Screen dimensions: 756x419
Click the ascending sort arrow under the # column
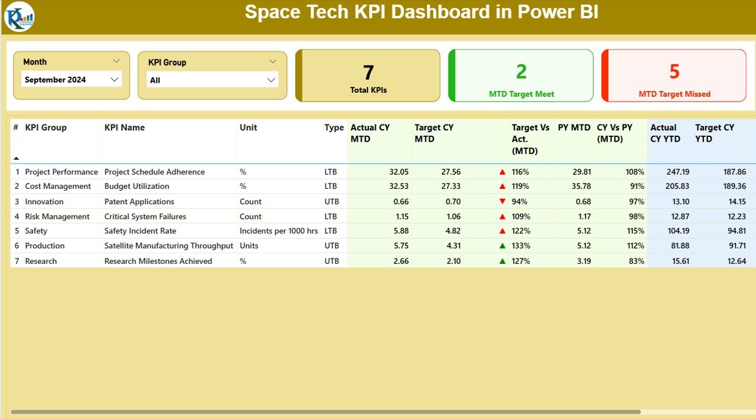click(x=16, y=158)
